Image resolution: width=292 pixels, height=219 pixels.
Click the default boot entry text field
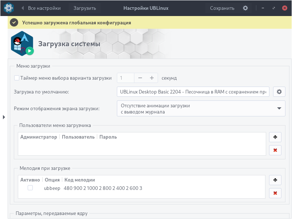point(193,92)
